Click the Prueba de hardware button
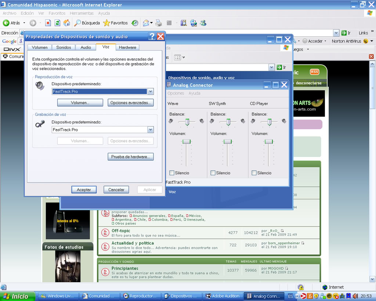Viewport: 376px width, 301px height. tap(130, 157)
